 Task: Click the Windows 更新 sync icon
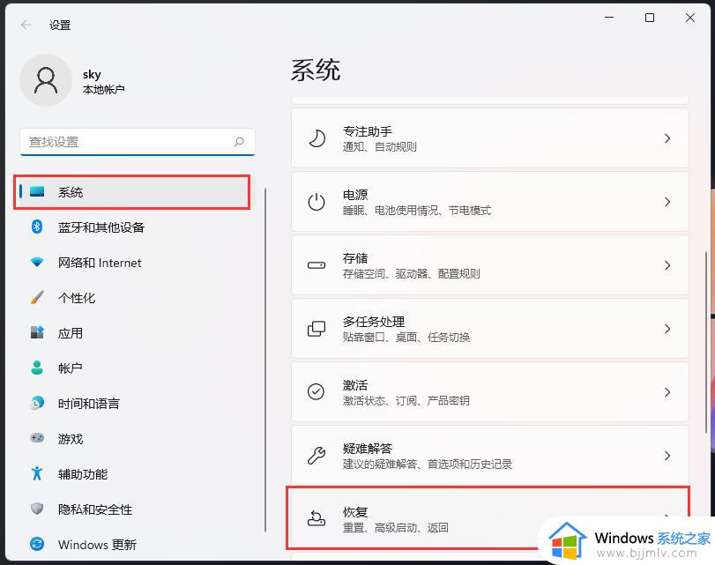coord(37,544)
